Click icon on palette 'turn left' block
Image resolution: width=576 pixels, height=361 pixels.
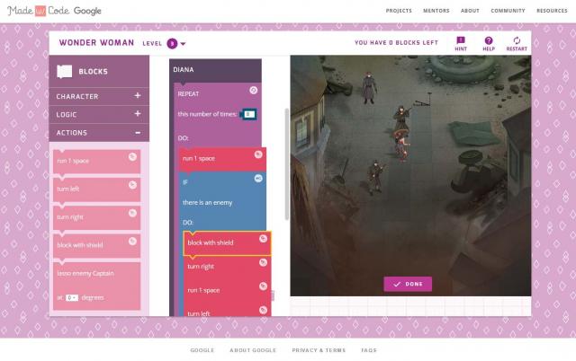point(132,184)
